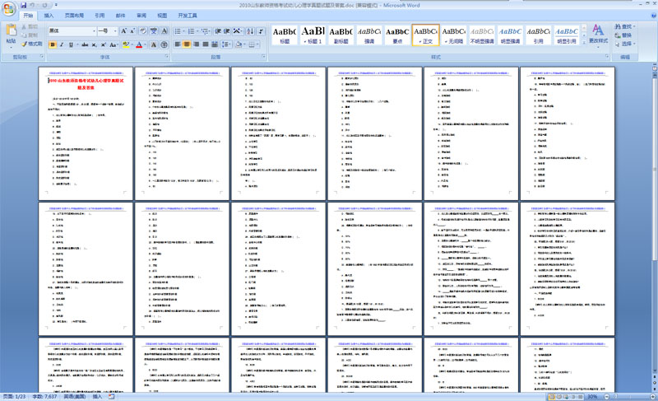The height and width of the screenshot is (401, 658).
Task: Decrease paragraph indent
Action: point(218,31)
